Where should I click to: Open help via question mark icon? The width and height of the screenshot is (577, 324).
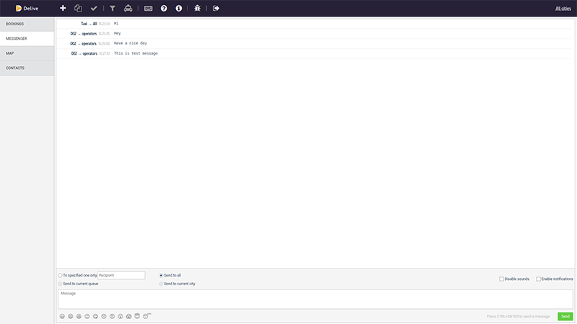point(164,8)
